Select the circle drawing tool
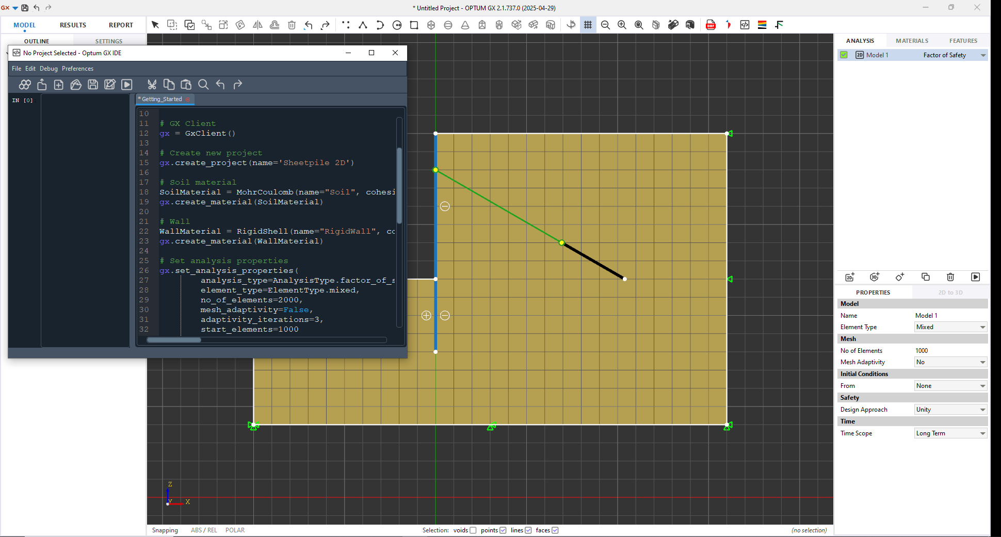 click(397, 25)
